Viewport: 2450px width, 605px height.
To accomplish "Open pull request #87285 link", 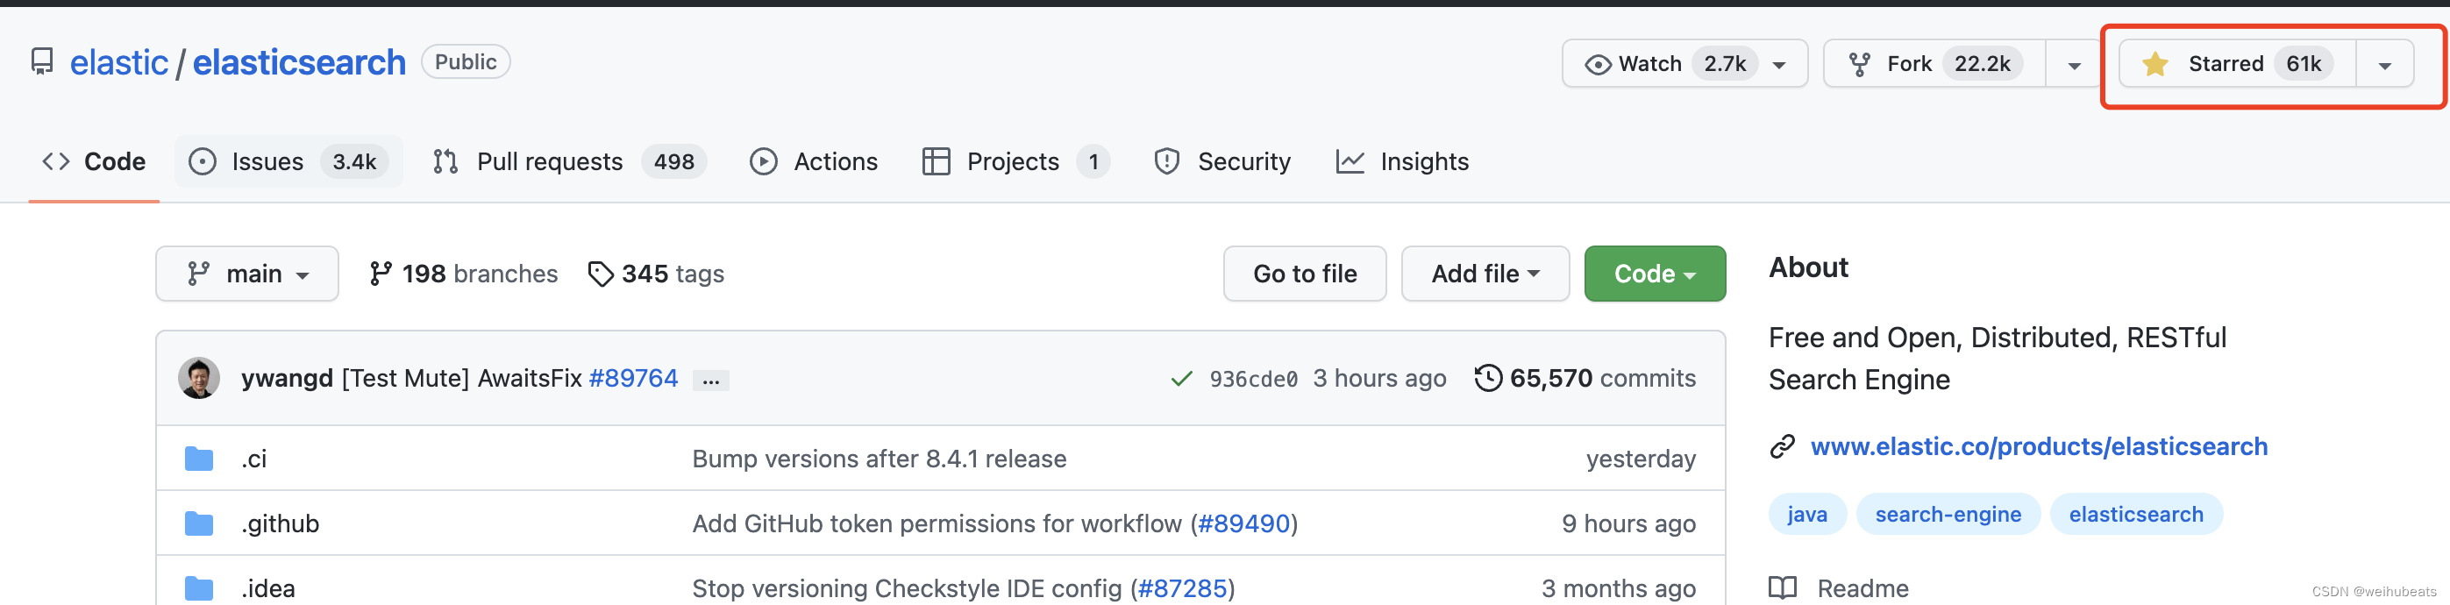I will point(1182,589).
